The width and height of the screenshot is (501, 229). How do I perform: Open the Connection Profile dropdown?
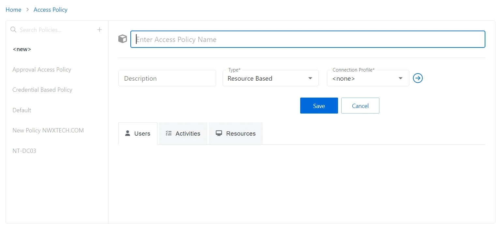[368, 78]
